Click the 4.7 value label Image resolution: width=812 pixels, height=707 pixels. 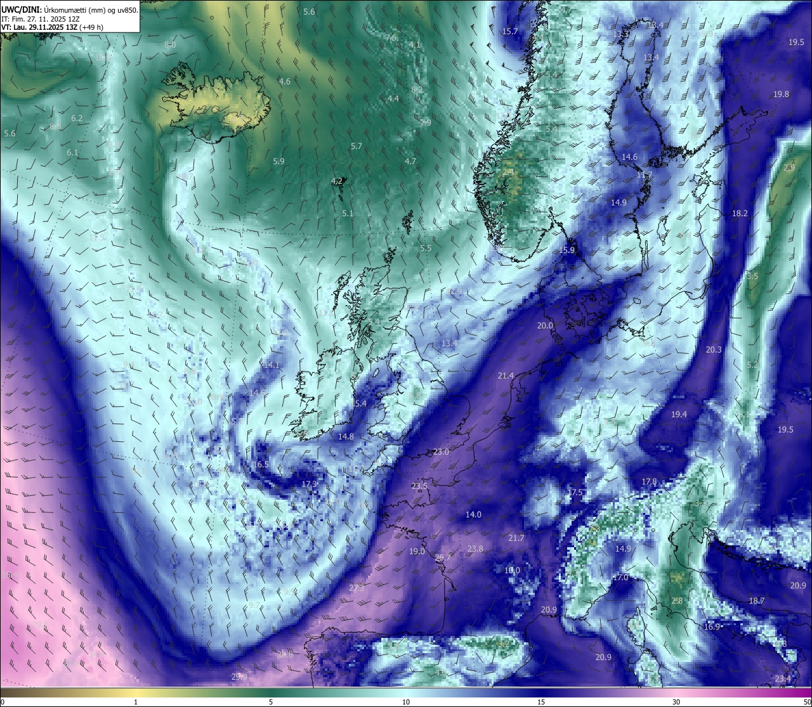[410, 162]
